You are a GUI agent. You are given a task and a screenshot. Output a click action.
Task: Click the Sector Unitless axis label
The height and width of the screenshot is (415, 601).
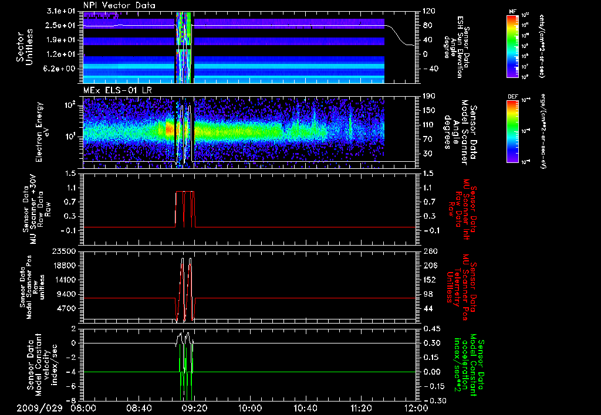[25, 47]
